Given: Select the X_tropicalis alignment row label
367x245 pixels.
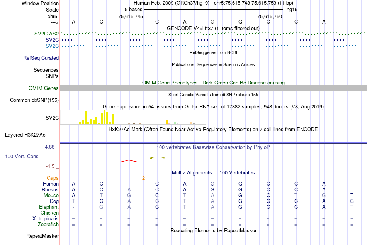Looking at the screenshot, I should [x=46, y=219].
